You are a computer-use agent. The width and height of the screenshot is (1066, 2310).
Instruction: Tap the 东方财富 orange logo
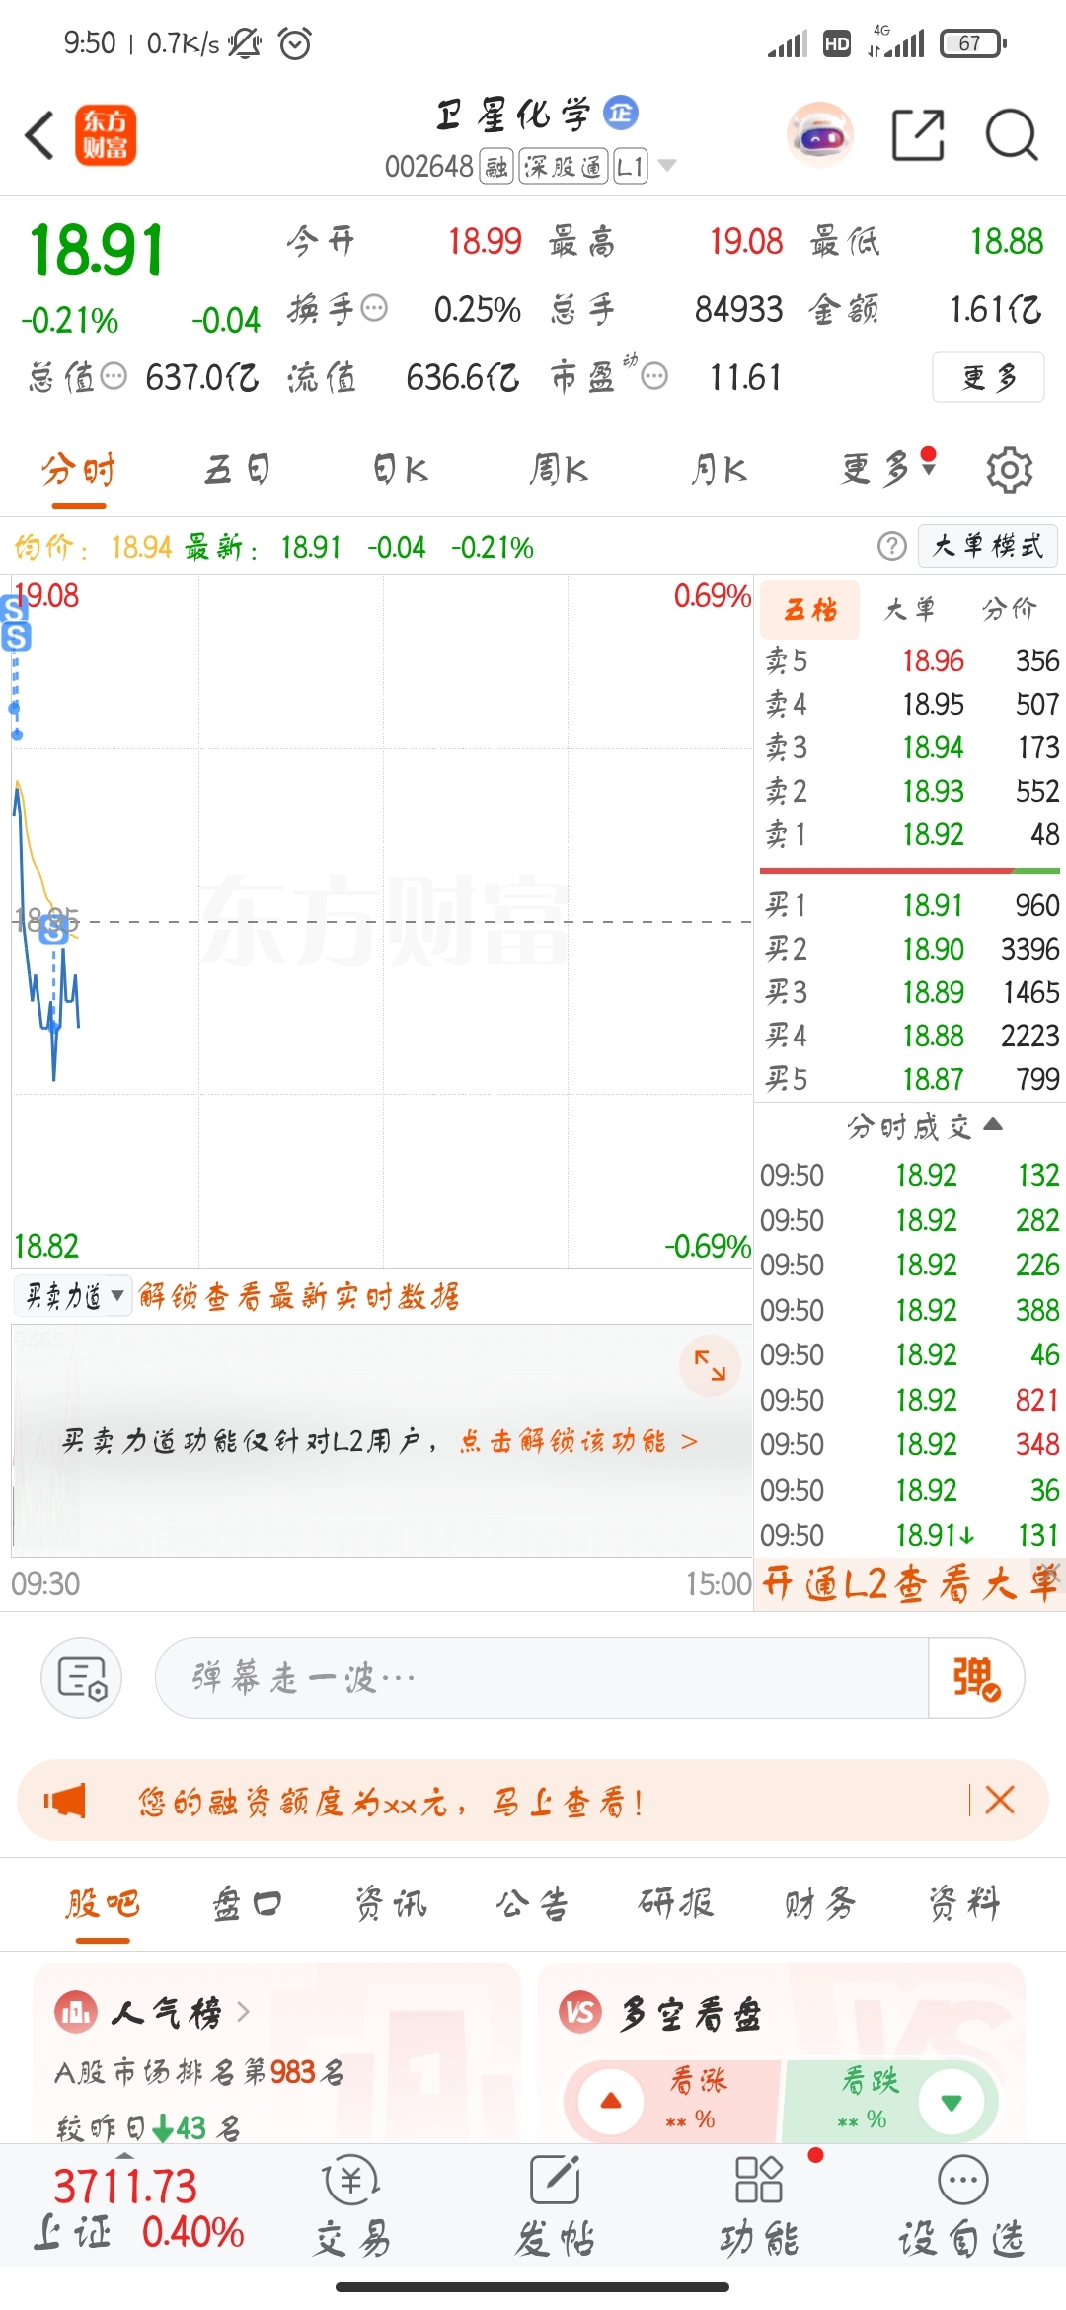[106, 135]
